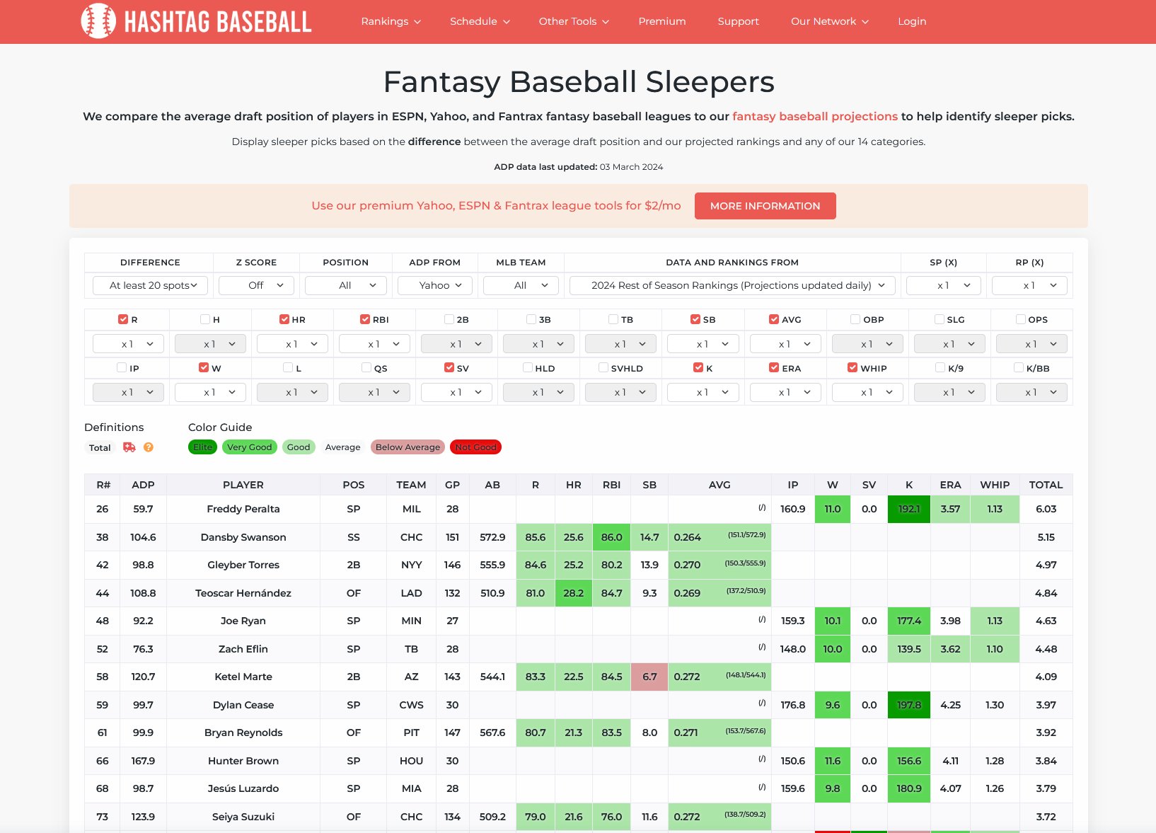Toggle the AVG checkbox
This screenshot has height=833, width=1156.
[774, 319]
